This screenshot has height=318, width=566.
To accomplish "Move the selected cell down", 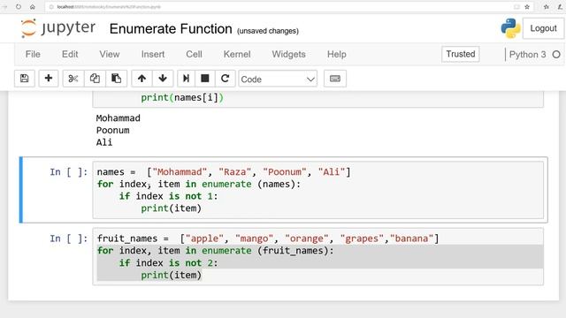I will [x=163, y=79].
